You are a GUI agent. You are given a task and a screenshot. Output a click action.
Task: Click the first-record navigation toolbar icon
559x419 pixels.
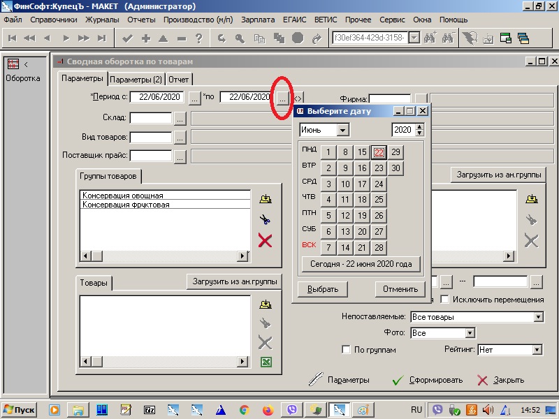tap(12, 38)
